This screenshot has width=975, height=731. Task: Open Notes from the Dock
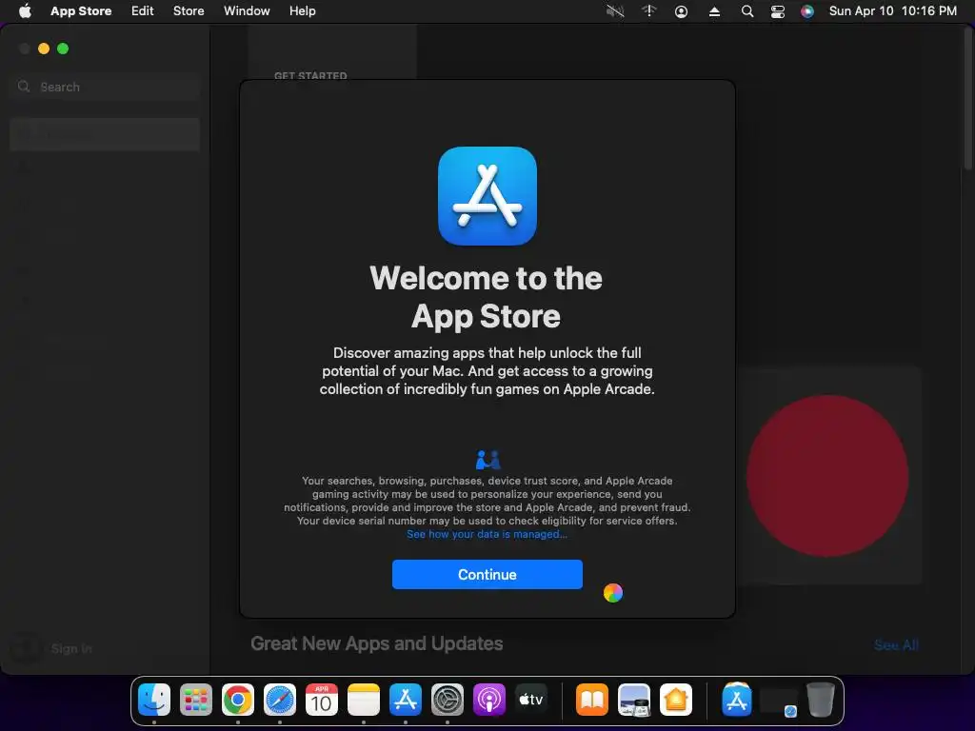click(x=363, y=700)
